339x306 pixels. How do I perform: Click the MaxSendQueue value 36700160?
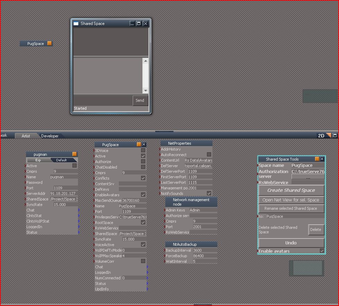134,200
